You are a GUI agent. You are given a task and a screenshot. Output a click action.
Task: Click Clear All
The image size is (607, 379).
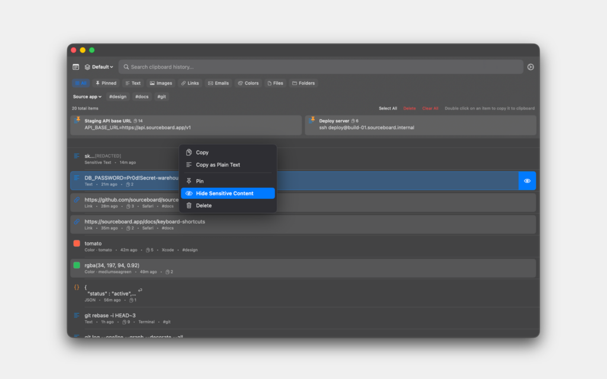click(x=430, y=108)
